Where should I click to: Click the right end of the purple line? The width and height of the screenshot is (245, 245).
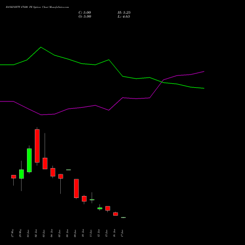pos(204,72)
